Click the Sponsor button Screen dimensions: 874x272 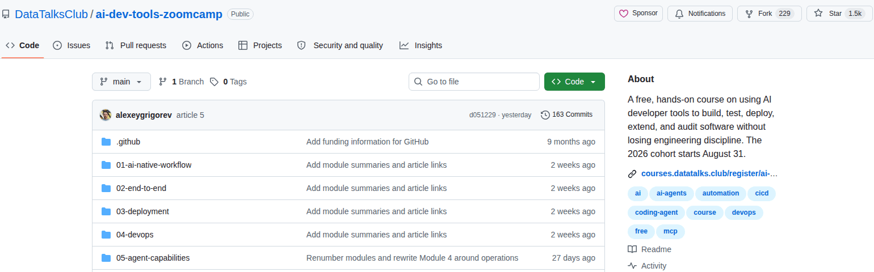pyautogui.click(x=638, y=14)
